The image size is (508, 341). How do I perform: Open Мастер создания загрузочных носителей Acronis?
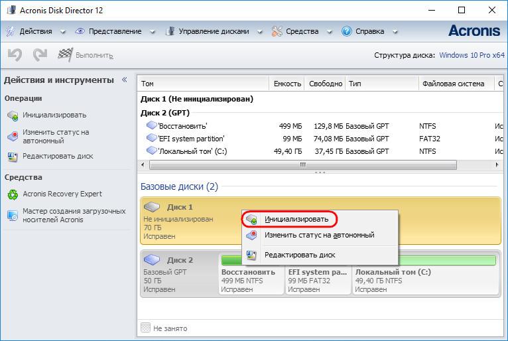tap(74, 215)
